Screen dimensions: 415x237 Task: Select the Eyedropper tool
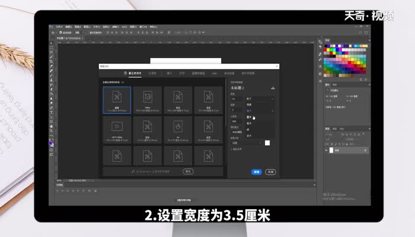click(51, 66)
